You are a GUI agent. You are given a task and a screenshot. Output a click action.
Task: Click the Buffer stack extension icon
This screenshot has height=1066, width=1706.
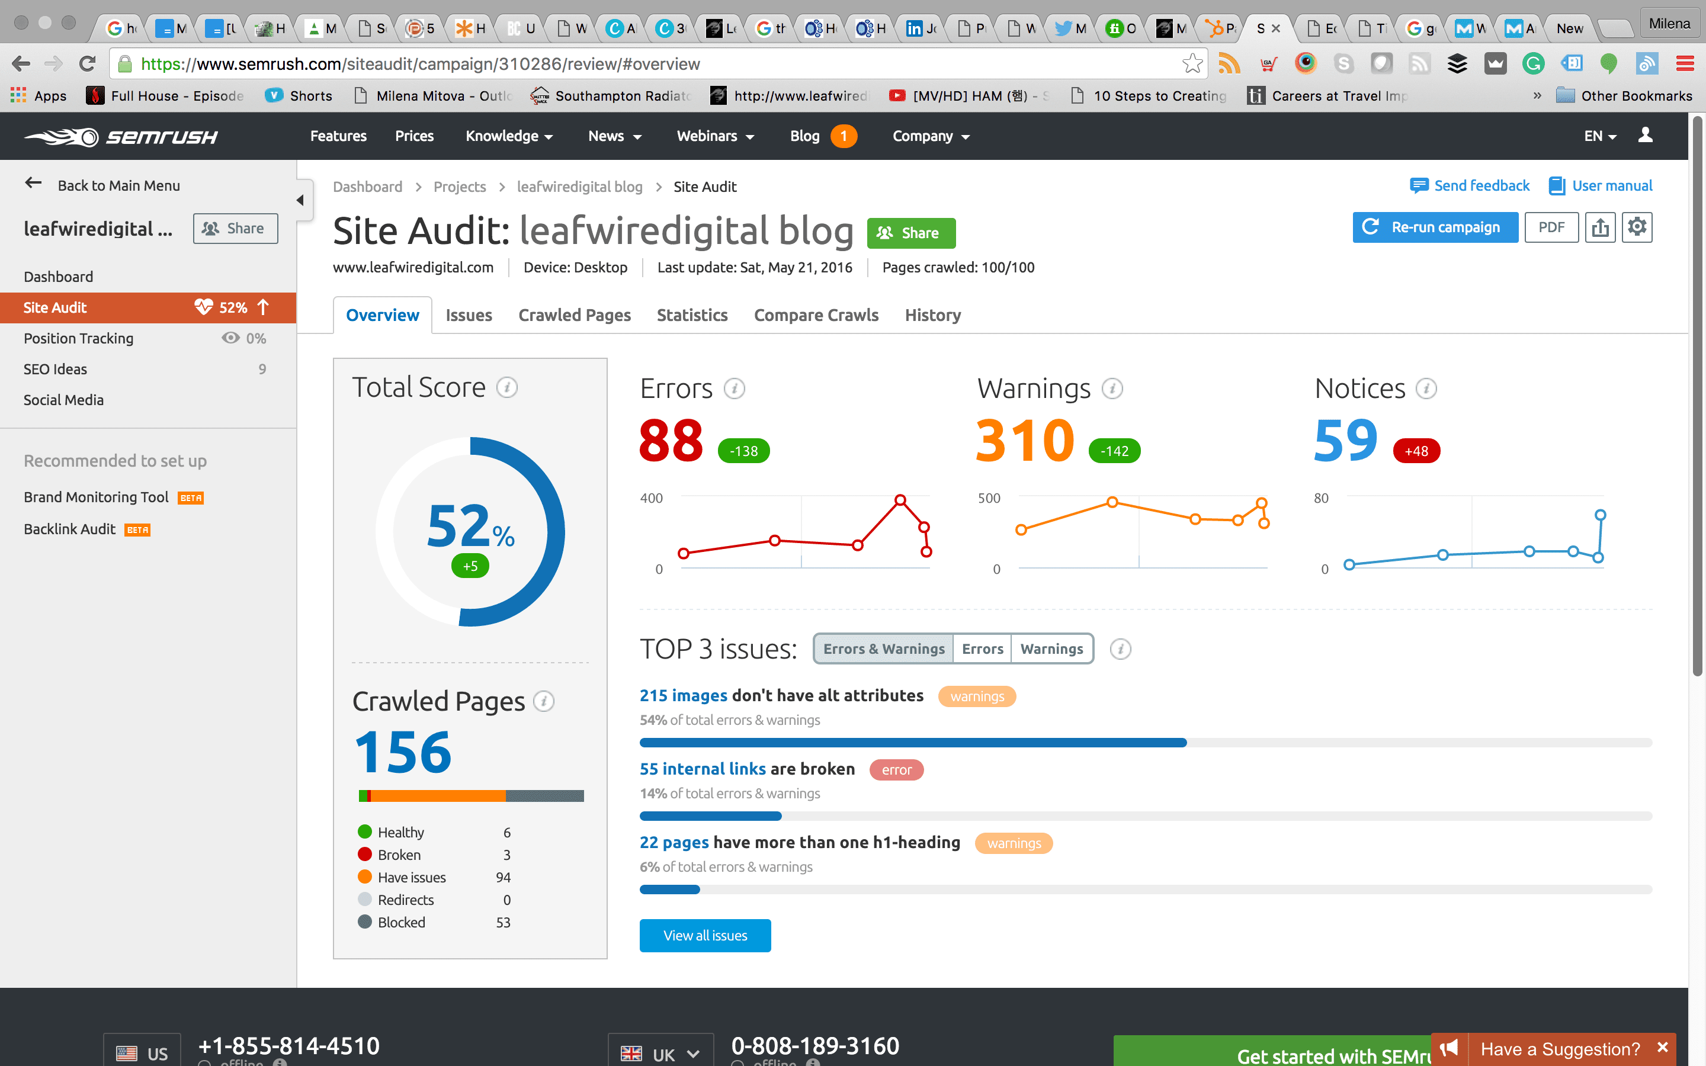1457,64
